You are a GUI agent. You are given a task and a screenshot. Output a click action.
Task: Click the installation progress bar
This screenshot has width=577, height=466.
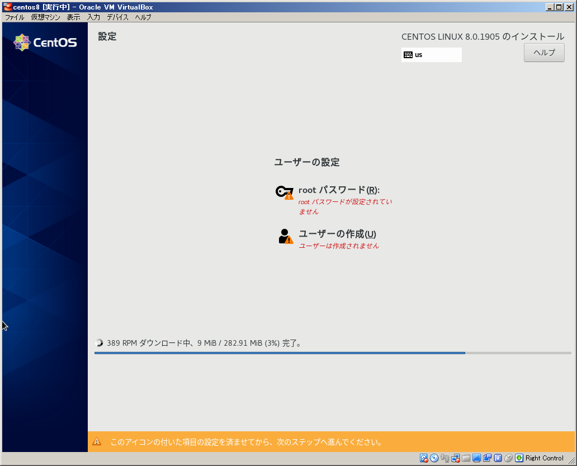click(333, 353)
